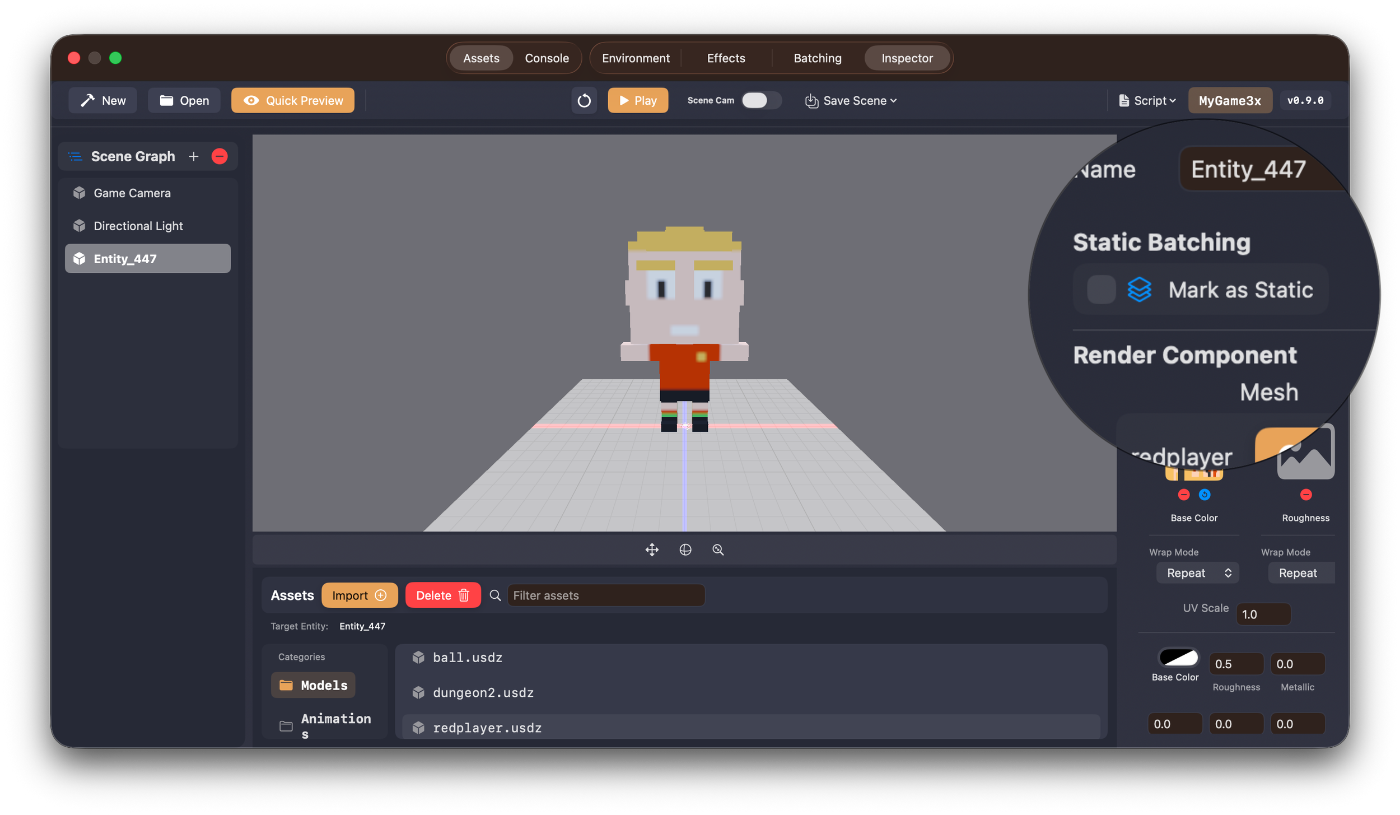
Task: Expand the Script dropdown menu
Action: pyautogui.click(x=1147, y=101)
